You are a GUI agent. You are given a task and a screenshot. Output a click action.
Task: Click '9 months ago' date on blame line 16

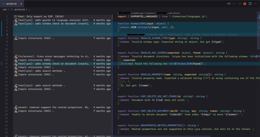click(102, 71)
